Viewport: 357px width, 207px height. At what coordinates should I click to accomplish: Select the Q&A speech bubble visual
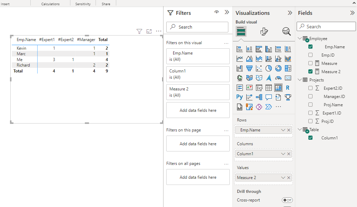(269, 97)
